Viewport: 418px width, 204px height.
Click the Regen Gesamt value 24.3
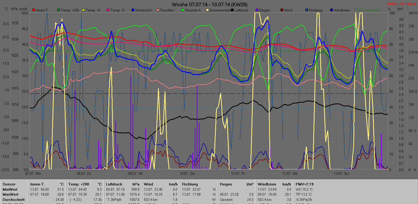coord(250,200)
